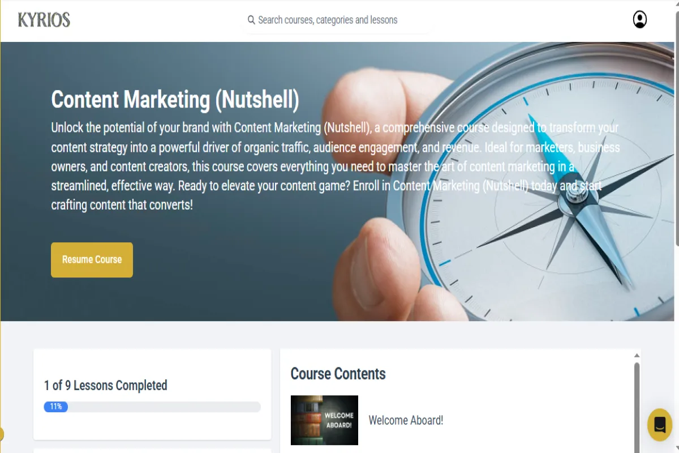Click the KYRIOS logo
679x453 pixels.
pos(44,20)
